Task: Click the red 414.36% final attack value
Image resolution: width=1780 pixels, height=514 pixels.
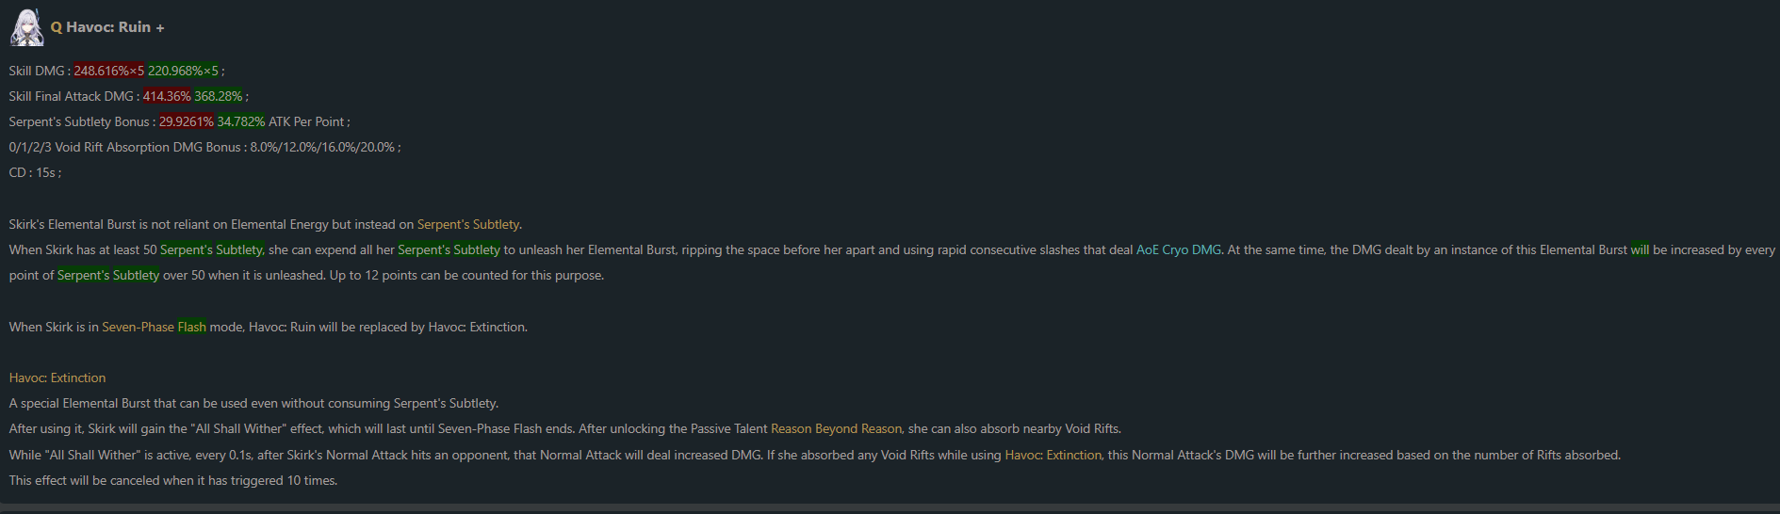Action: pyautogui.click(x=167, y=96)
